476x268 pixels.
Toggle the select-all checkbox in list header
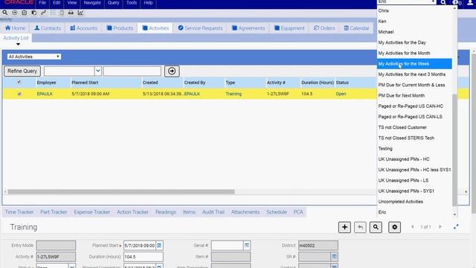click(x=19, y=82)
